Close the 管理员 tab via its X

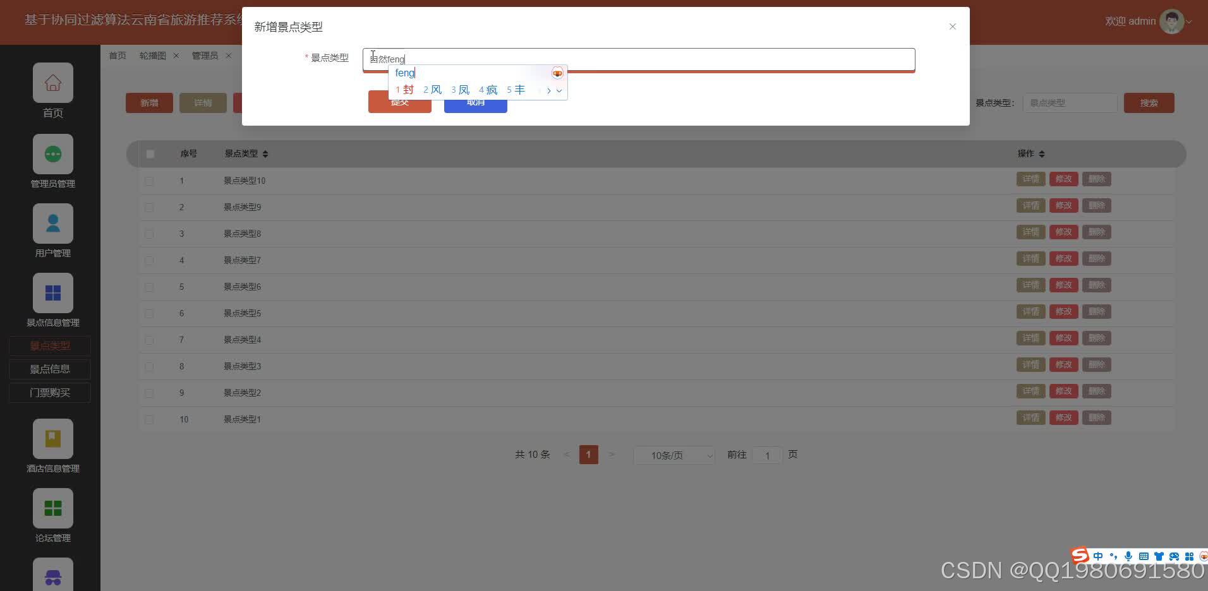point(229,56)
